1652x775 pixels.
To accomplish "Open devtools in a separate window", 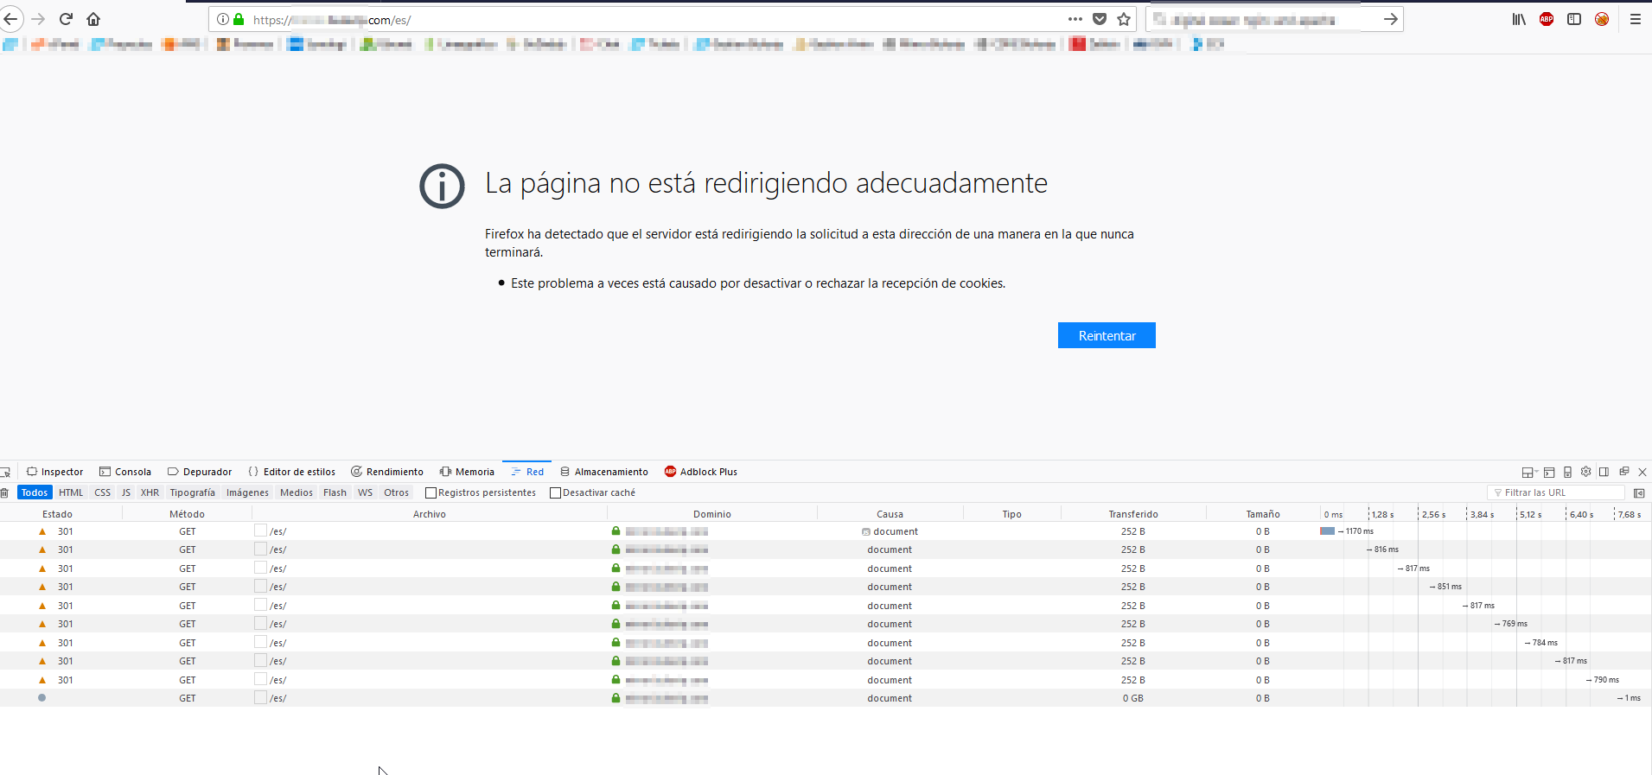I will tap(1623, 472).
